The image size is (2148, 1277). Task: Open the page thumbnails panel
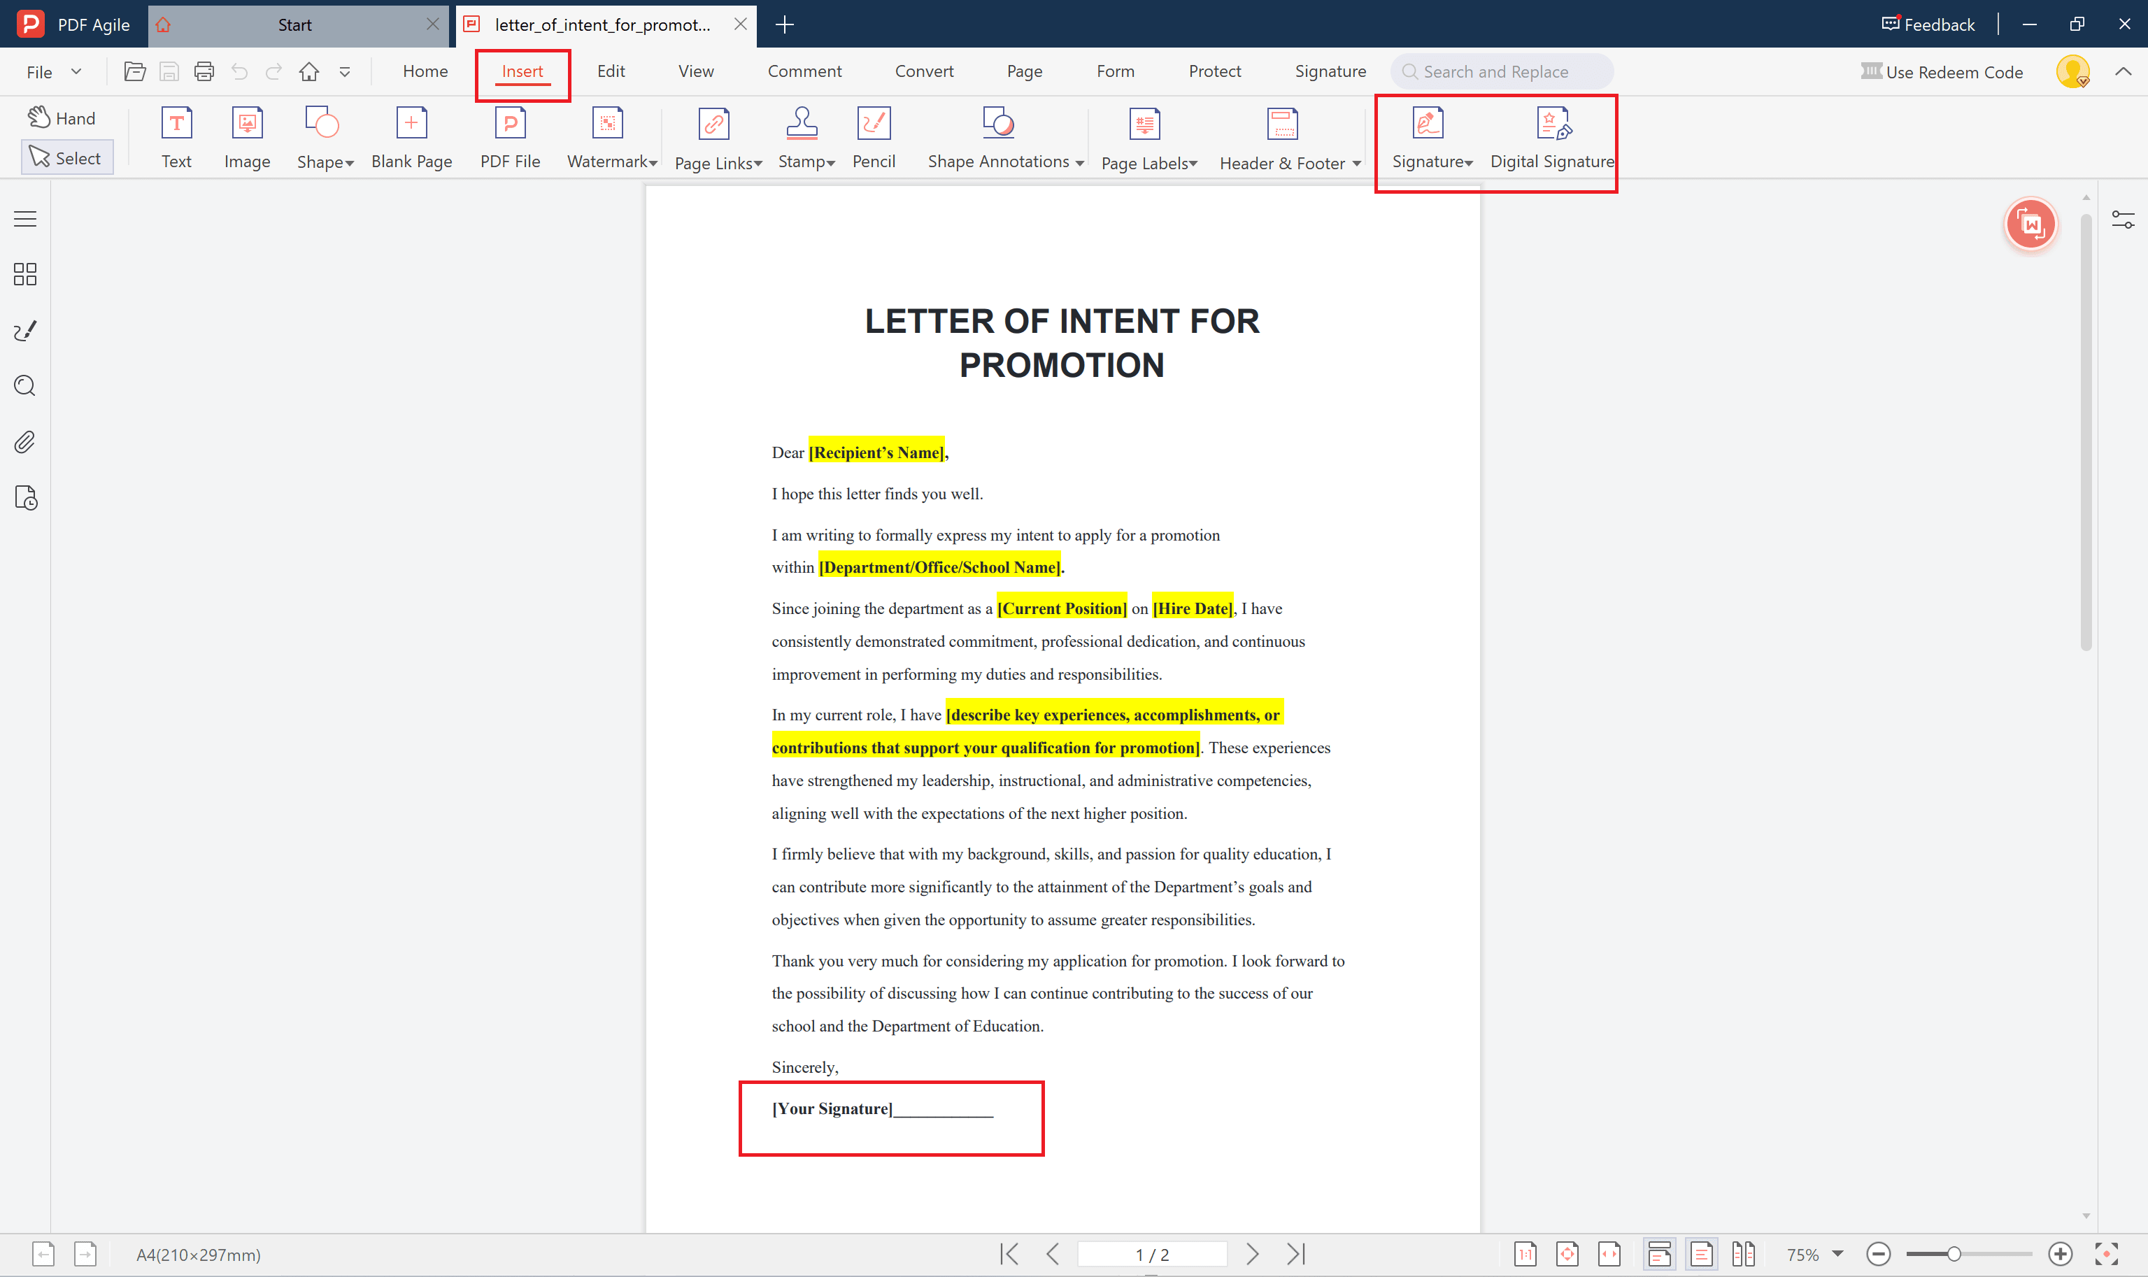(24, 273)
